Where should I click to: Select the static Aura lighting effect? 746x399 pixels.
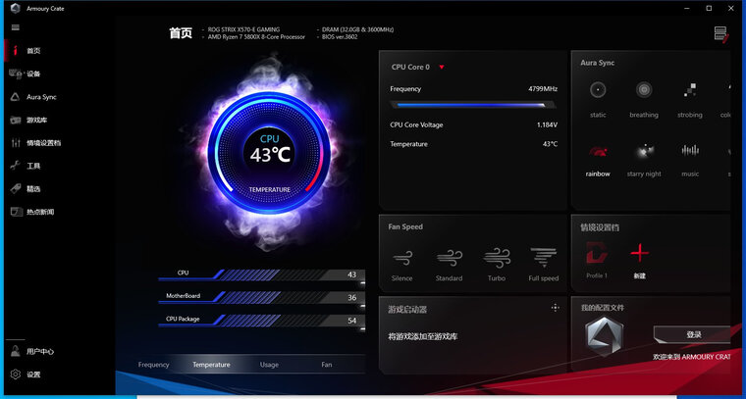598,100
